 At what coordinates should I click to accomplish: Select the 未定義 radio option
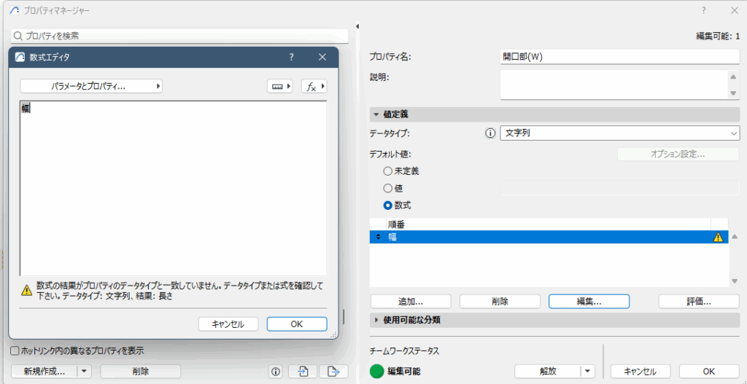(388, 171)
